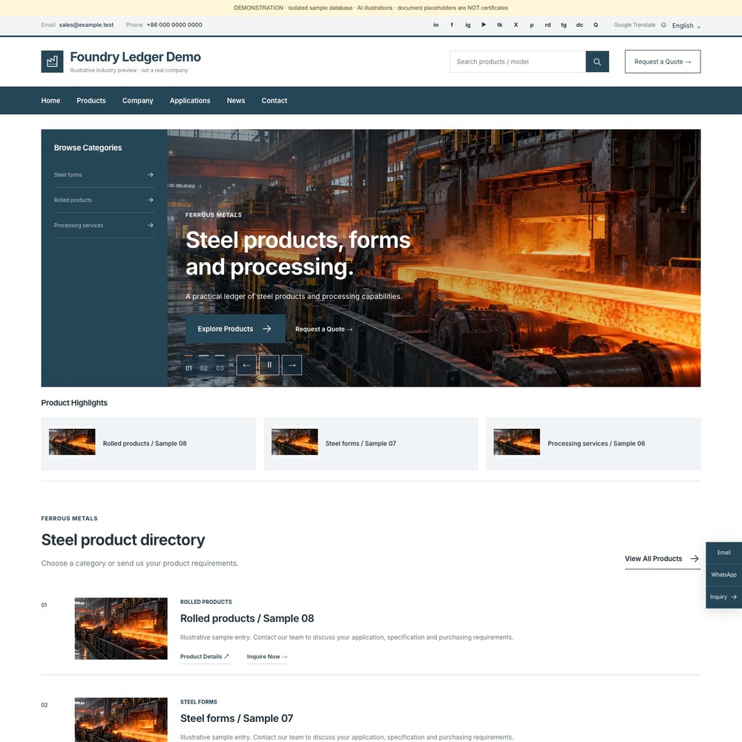The height and width of the screenshot is (742, 742).
Task: Open Product Details for Rolled products Sample 08
Action: point(205,657)
